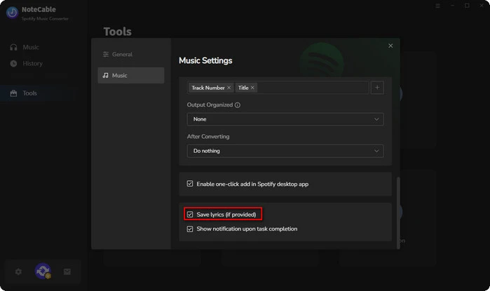Toggle Show notification upon task completion
The width and height of the screenshot is (490, 291).
[x=190, y=229]
